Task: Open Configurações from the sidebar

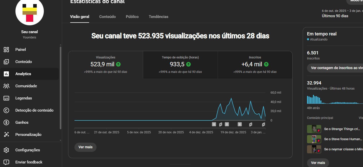Action: click(27, 150)
